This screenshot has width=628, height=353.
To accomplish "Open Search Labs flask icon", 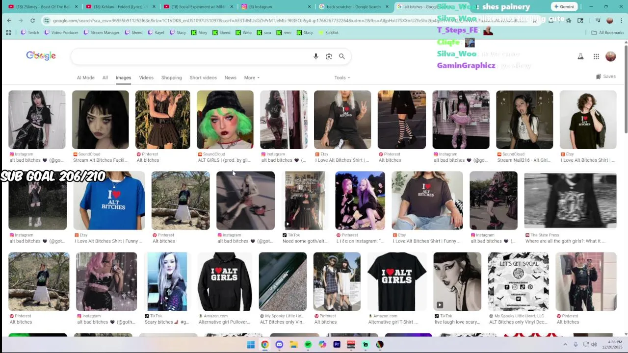I will tap(580, 56).
